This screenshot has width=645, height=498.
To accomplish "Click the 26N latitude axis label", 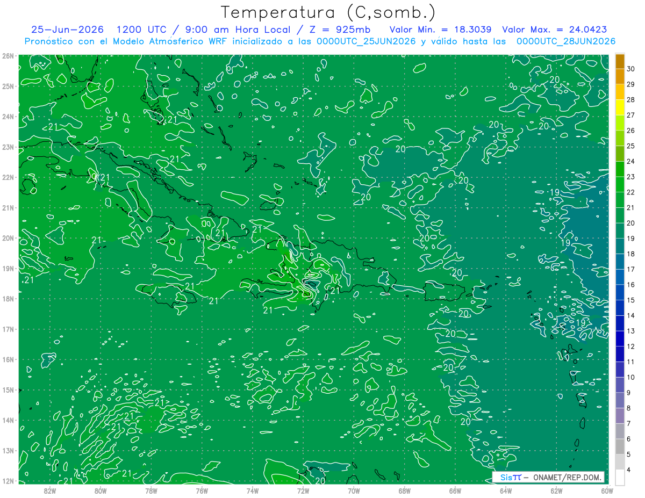I will [8, 55].
